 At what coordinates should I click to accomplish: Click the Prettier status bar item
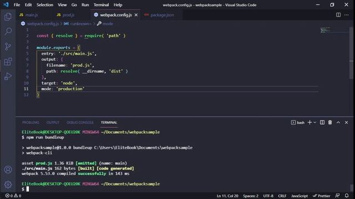pos(322,196)
